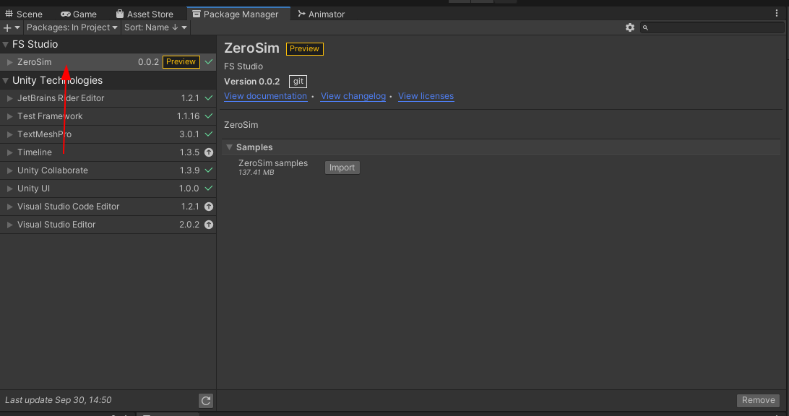This screenshot has width=789, height=416.
Task: Expand the ZeroSim package versions arrow
Action: 10,62
